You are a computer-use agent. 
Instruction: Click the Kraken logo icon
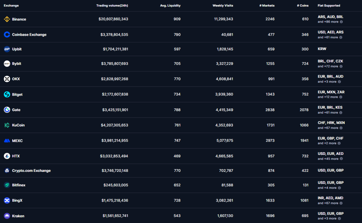(7, 216)
